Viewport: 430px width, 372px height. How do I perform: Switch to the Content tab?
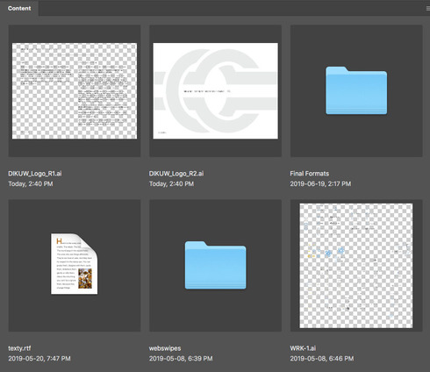[19, 8]
